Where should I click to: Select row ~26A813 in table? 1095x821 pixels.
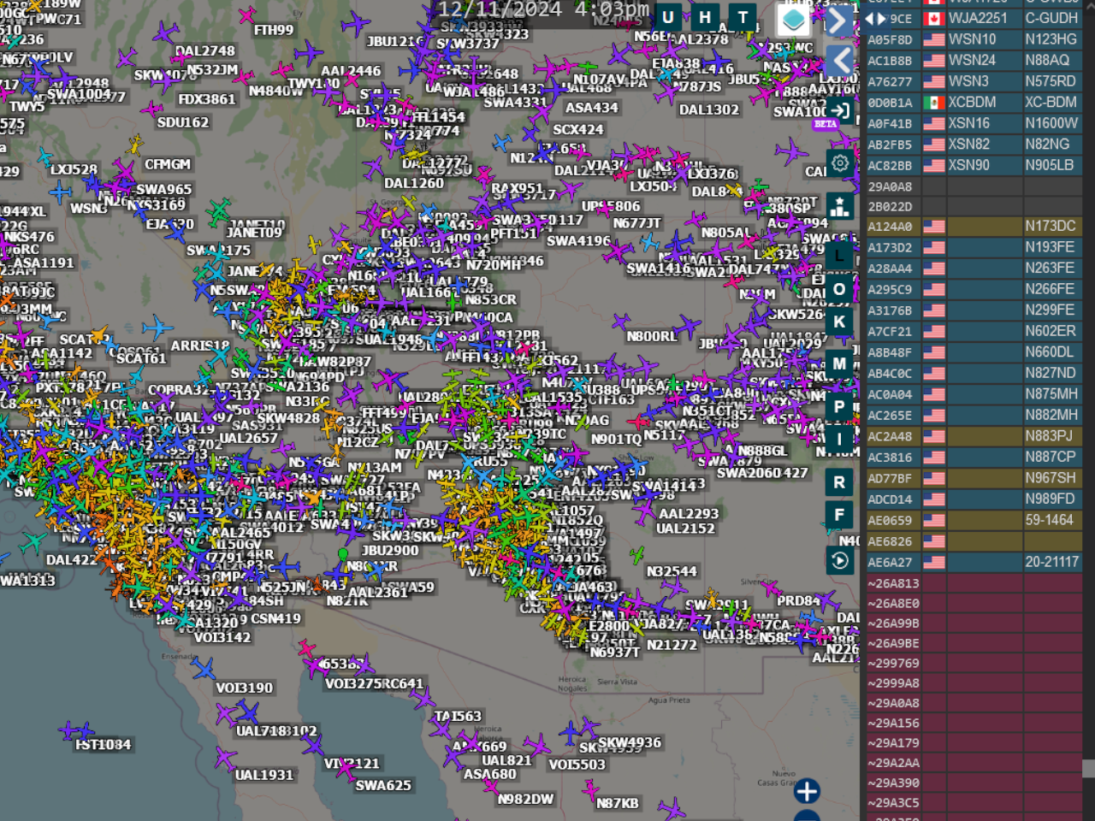click(974, 583)
